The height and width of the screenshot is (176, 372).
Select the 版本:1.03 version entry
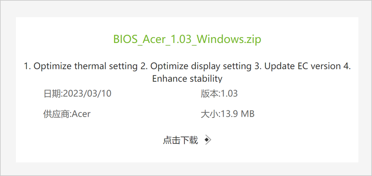[x=219, y=94]
